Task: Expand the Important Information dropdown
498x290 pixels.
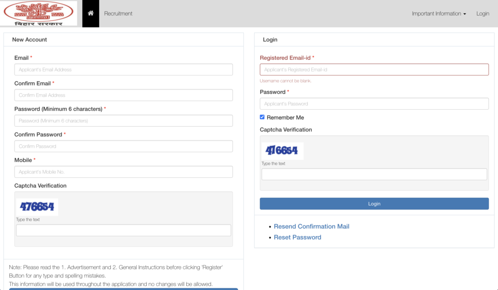Action: [x=439, y=13]
